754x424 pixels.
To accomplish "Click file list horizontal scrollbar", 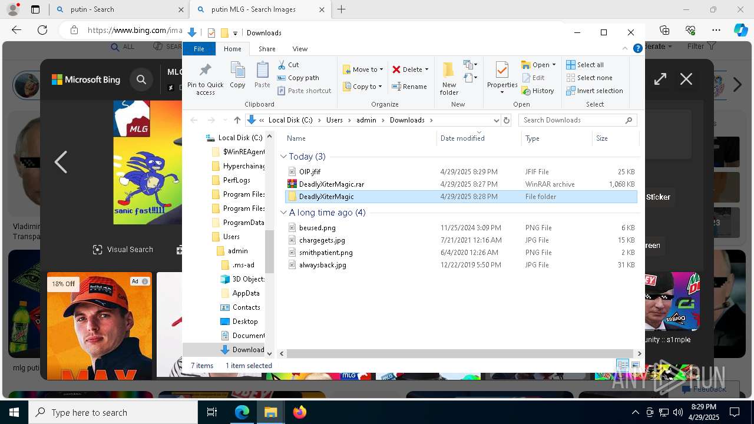I will point(459,353).
